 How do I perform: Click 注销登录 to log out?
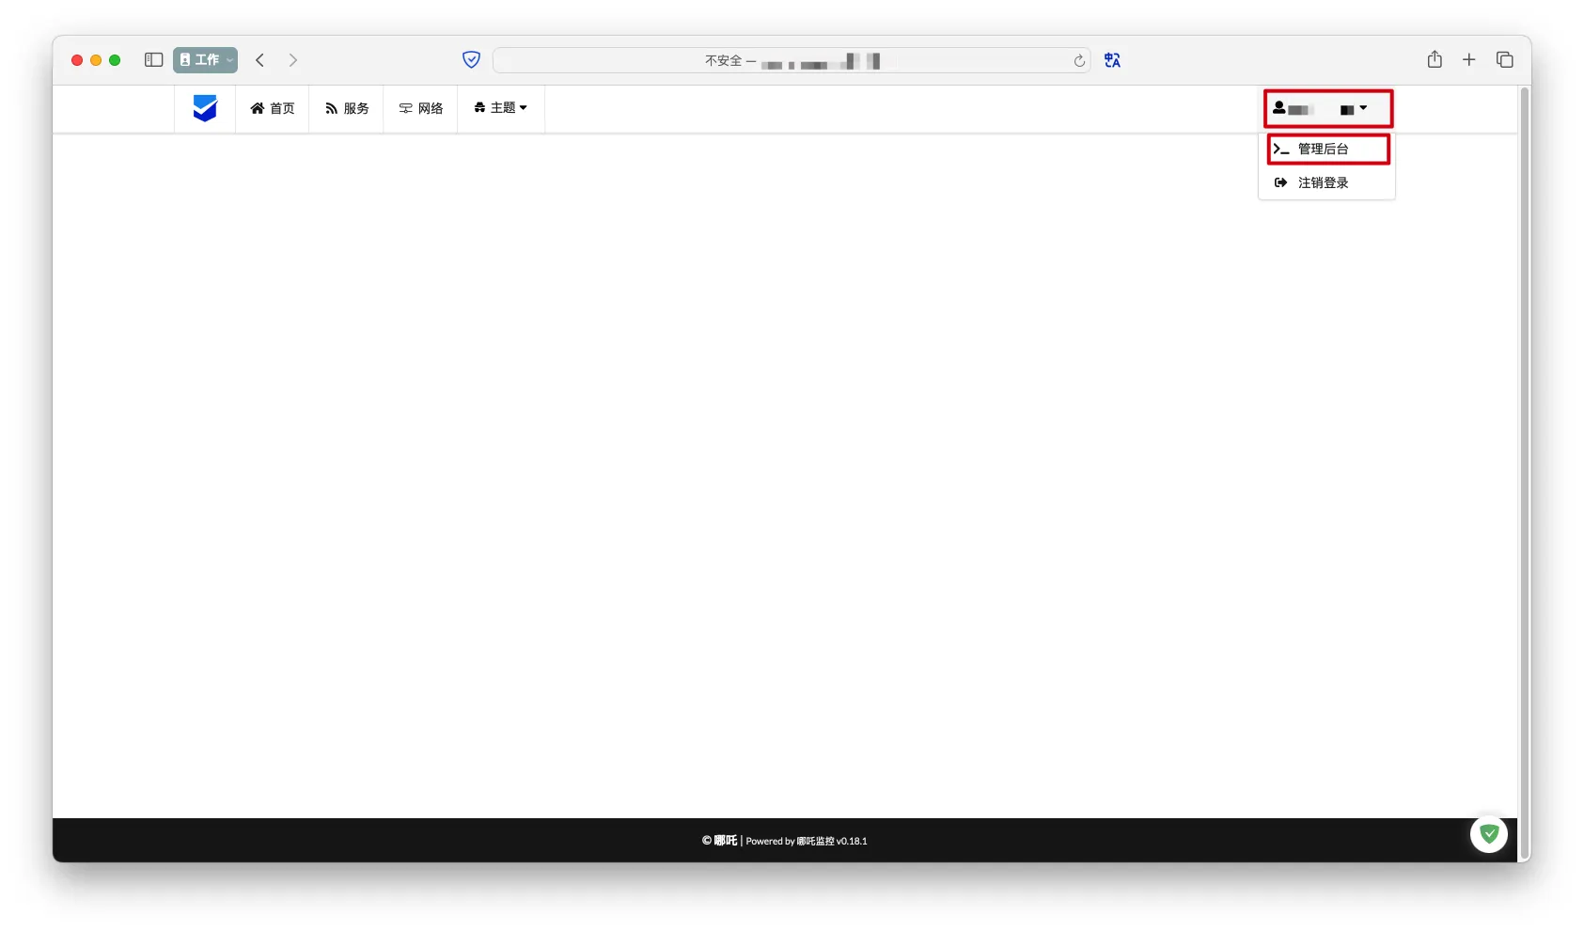[1323, 182]
